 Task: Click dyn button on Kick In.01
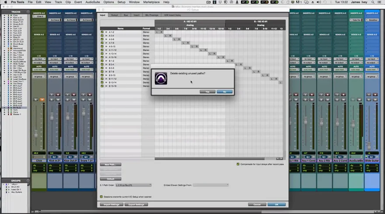pos(54,157)
